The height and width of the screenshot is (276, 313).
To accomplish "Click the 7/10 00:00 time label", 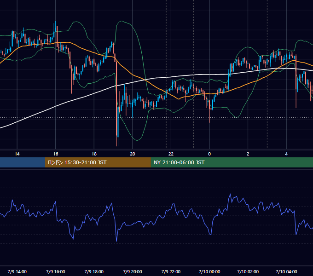I will tap(209, 271).
